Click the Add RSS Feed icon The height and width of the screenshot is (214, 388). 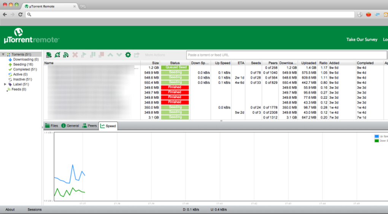66,55
